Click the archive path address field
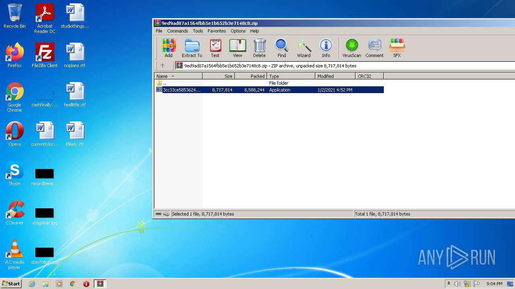The width and height of the screenshot is (515, 289). (x=345, y=65)
